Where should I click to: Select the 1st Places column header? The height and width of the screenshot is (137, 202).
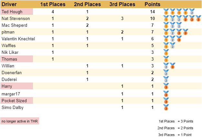[53, 5]
